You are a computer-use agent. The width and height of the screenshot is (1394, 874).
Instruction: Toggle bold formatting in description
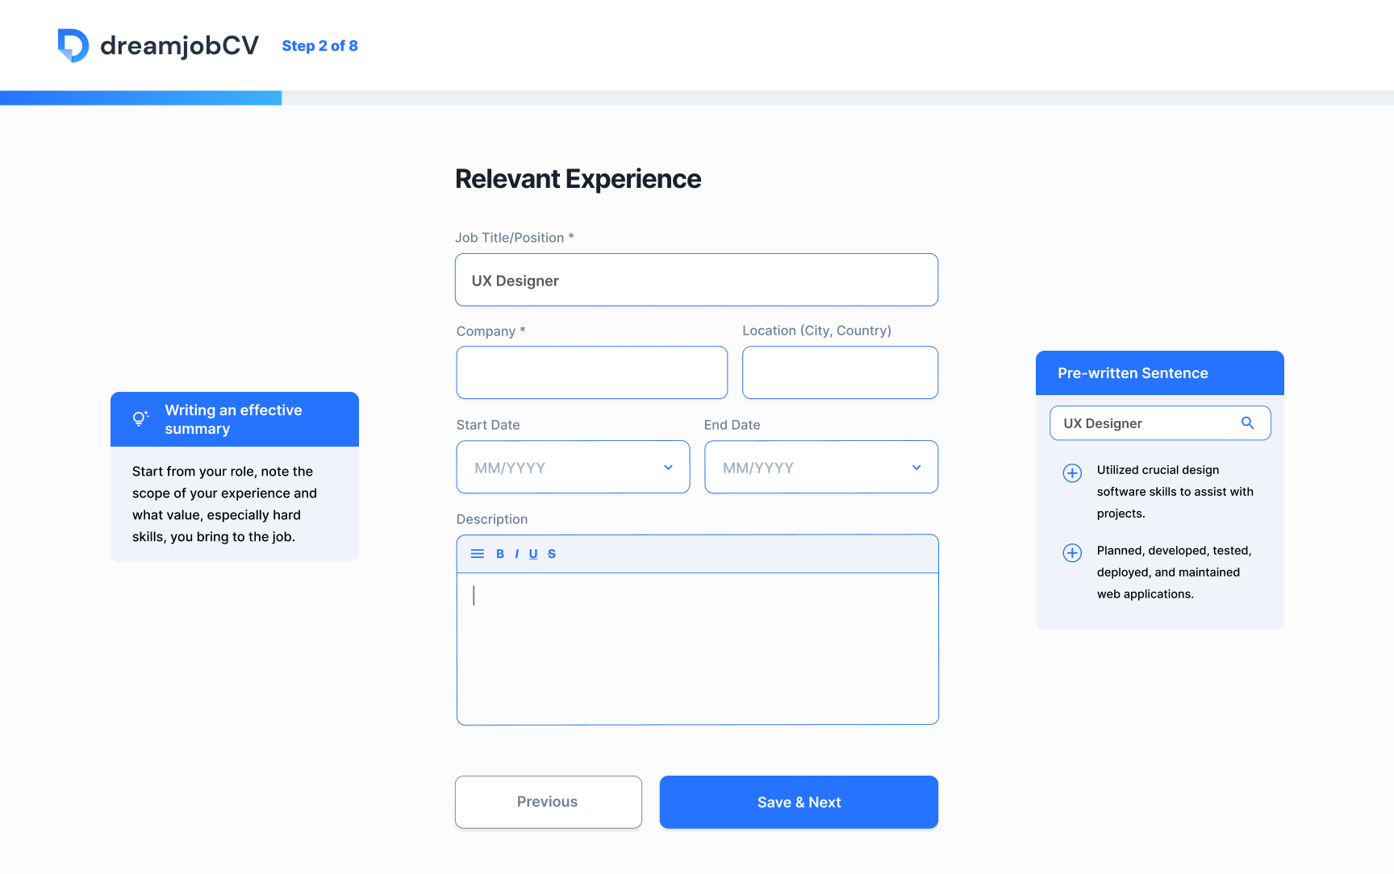(500, 554)
